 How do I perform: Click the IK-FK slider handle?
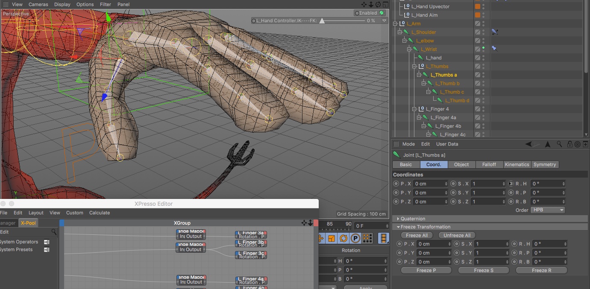322,20
